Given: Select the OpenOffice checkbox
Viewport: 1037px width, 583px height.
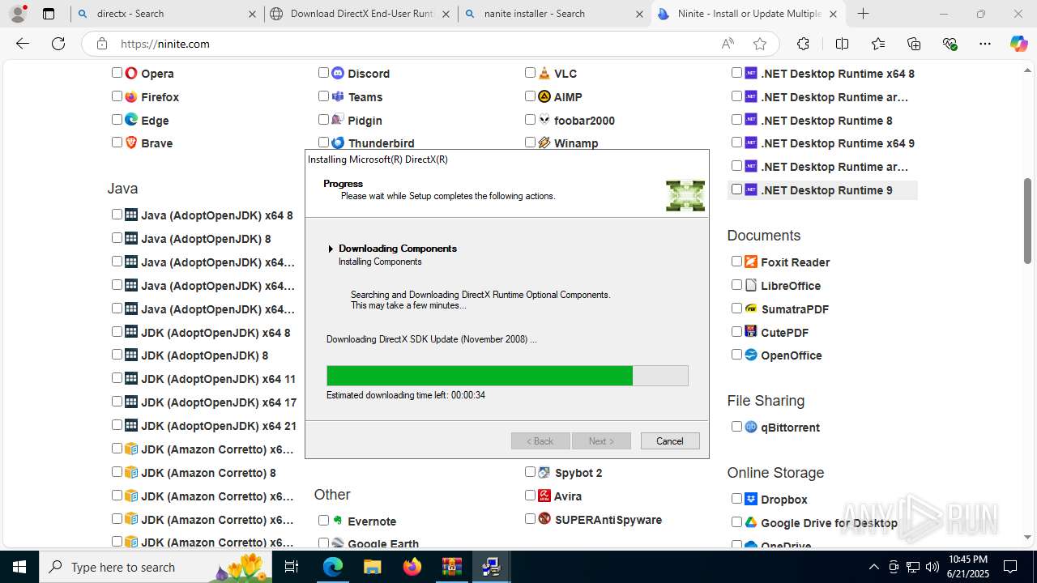Looking at the screenshot, I should coord(736,355).
